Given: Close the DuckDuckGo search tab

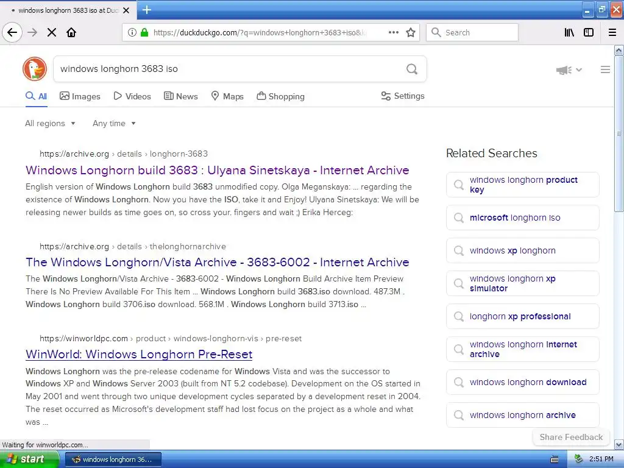Looking at the screenshot, I should 126,10.
